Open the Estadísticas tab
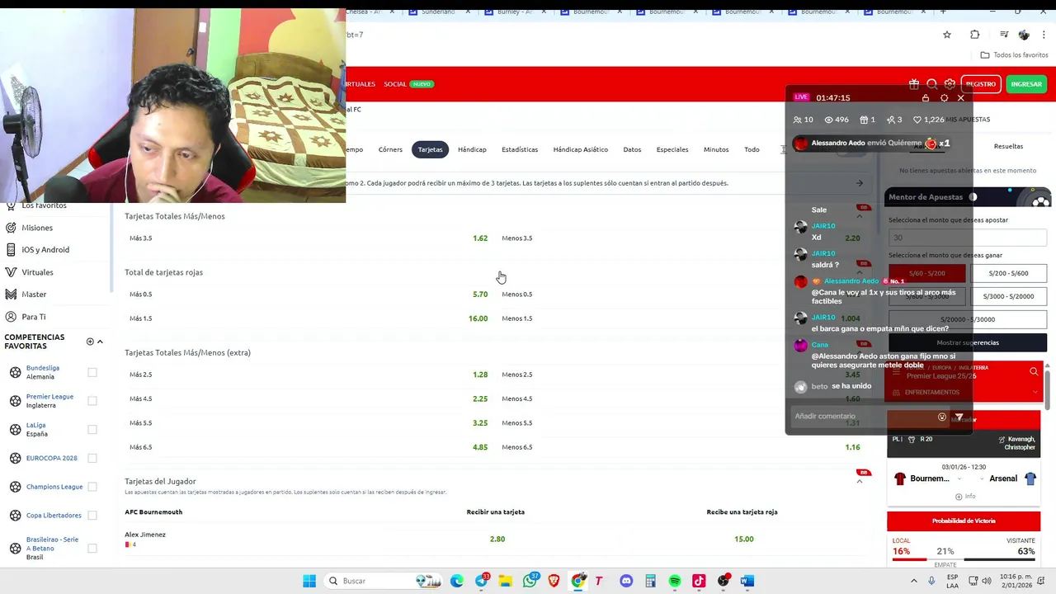1056x594 pixels. pos(520,149)
